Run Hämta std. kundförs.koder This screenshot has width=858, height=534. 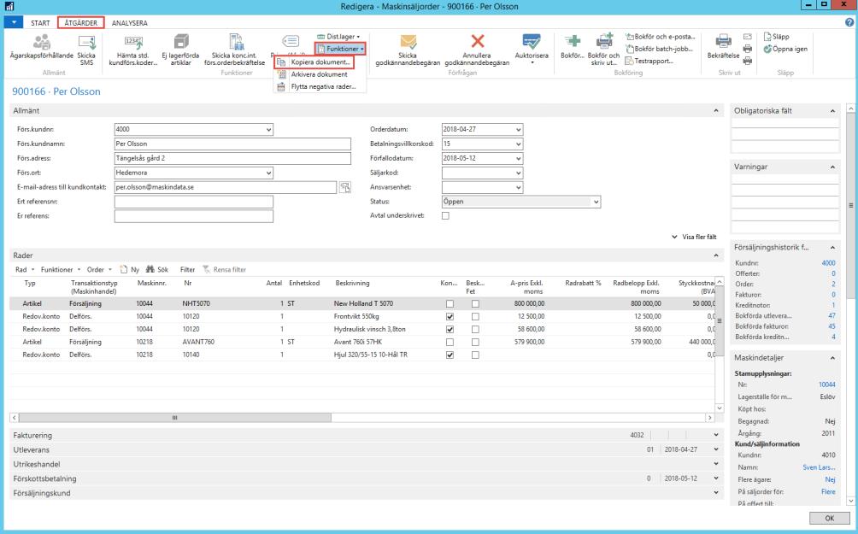pos(133,50)
